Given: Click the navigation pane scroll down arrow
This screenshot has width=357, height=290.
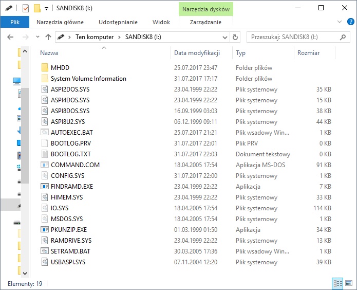Looking at the screenshot, I should pos(25,273).
